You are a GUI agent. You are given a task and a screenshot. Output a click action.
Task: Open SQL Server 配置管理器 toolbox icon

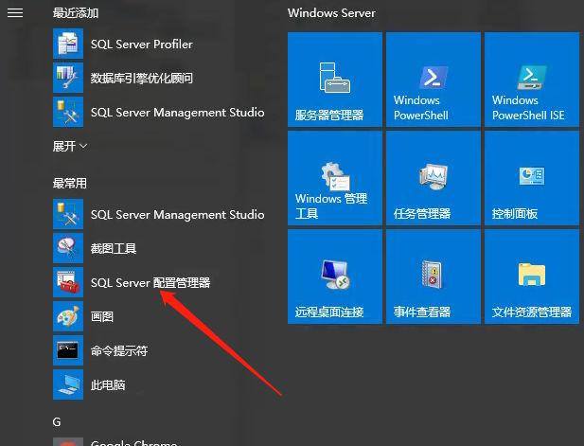[x=68, y=282]
